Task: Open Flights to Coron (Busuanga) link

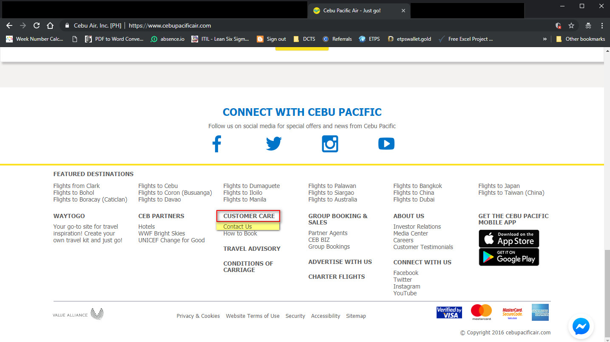Action: click(x=175, y=193)
